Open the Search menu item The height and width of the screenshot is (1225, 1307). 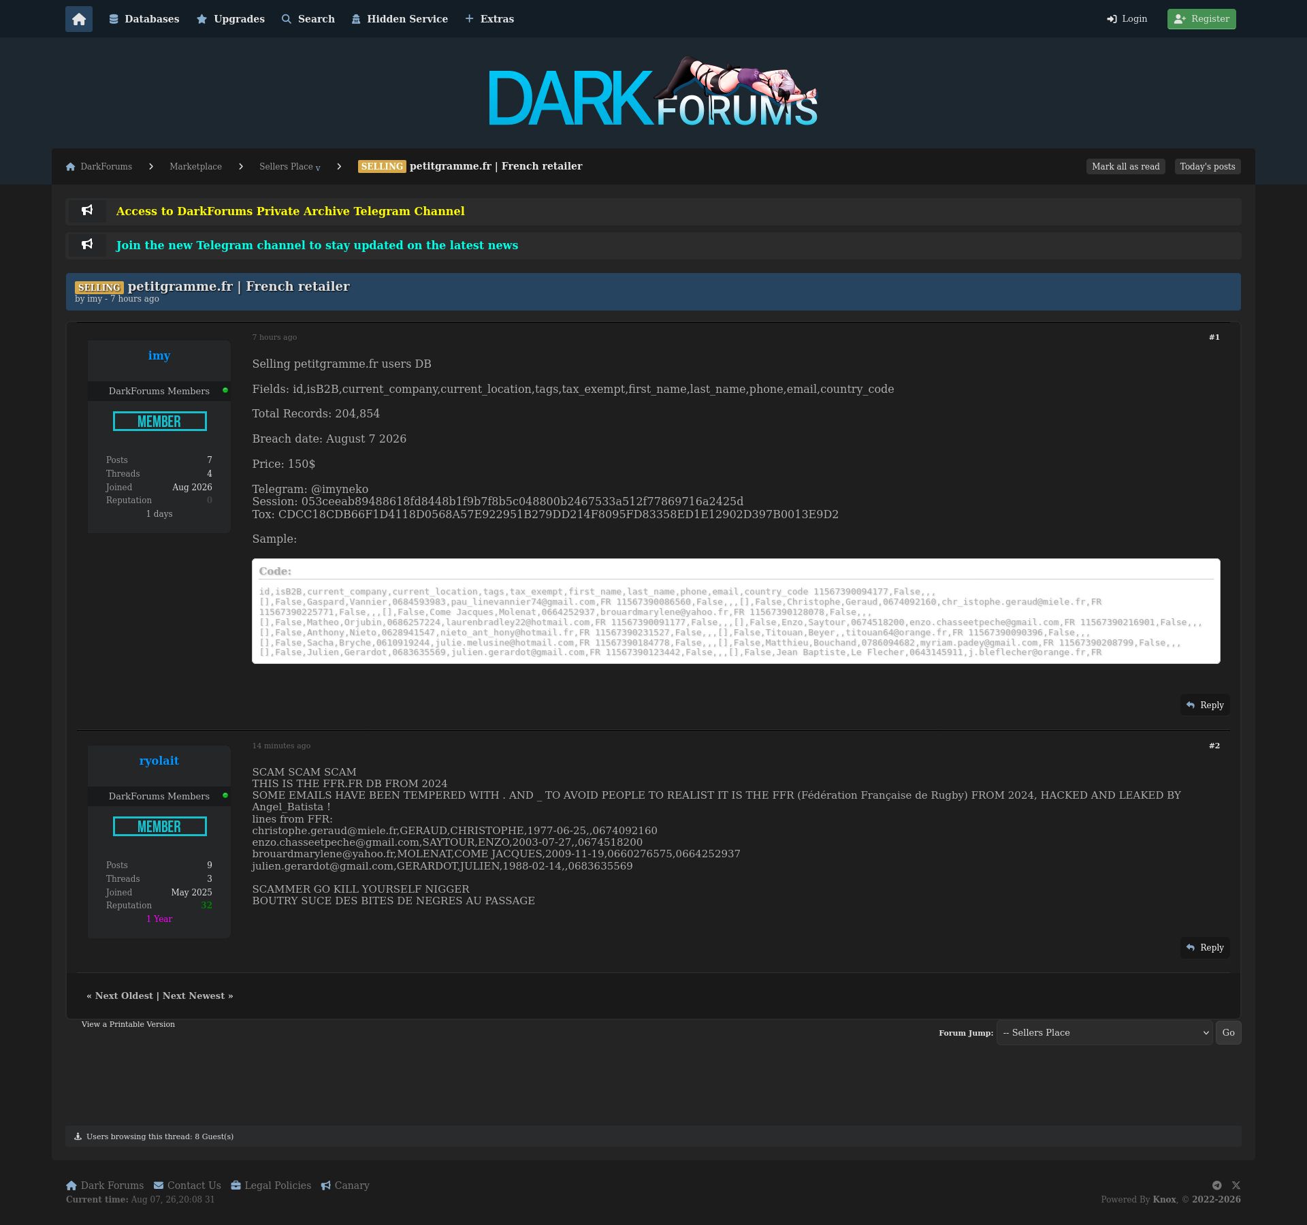pyautogui.click(x=308, y=19)
